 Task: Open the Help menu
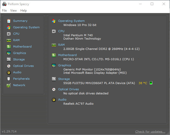coord(23,11)
